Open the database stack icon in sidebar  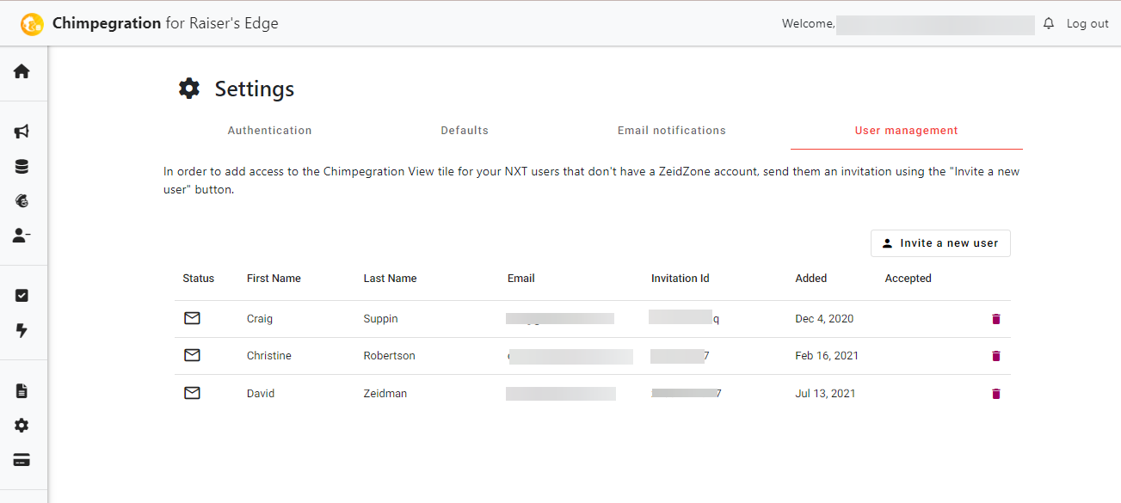pos(22,167)
